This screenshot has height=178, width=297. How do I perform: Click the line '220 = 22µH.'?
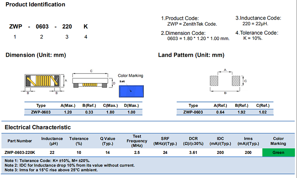coord(255,24)
